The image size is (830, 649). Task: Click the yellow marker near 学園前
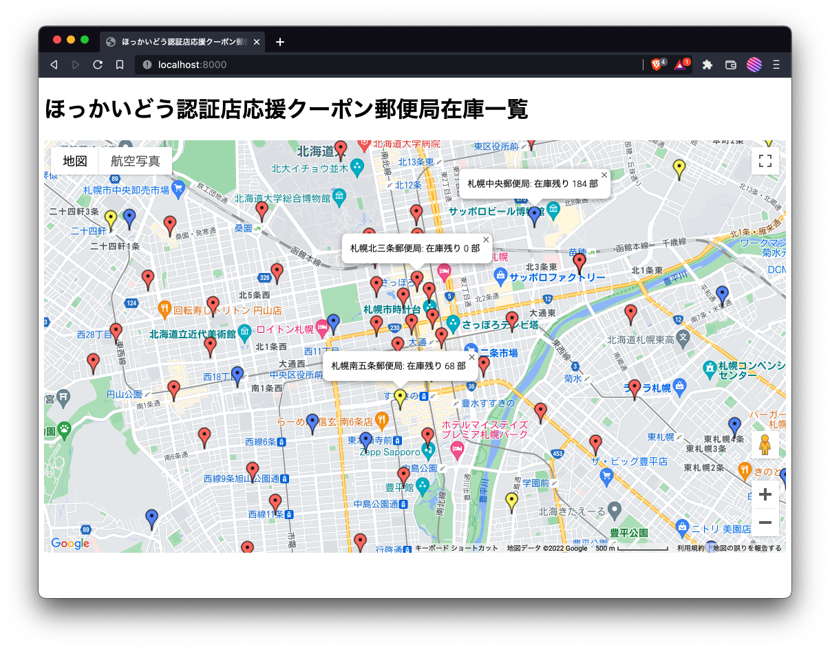[x=511, y=503]
